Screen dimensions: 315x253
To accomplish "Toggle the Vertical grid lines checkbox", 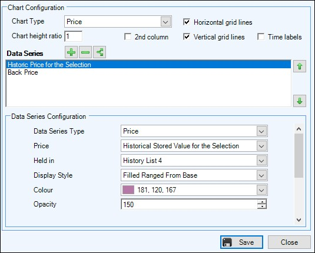I will [187, 36].
